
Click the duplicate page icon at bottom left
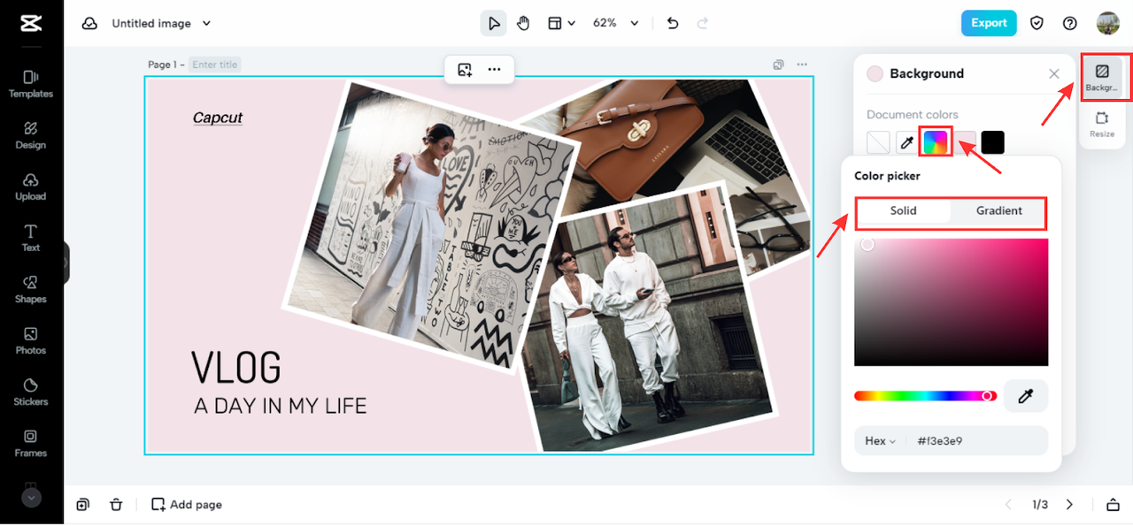click(82, 505)
